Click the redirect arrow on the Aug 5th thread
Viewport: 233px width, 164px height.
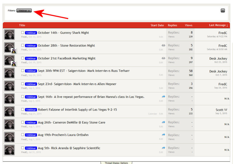coord(163,148)
